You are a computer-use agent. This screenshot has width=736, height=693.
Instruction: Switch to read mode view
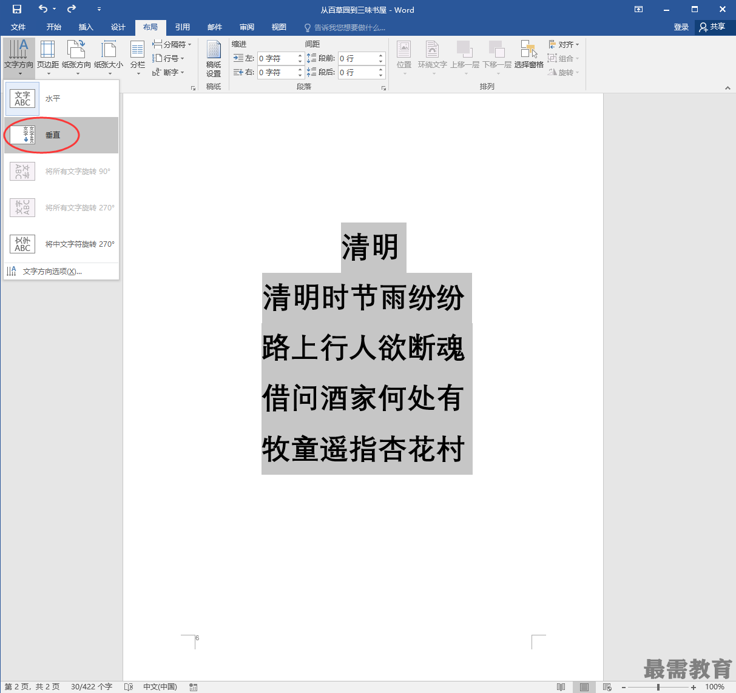(x=561, y=687)
